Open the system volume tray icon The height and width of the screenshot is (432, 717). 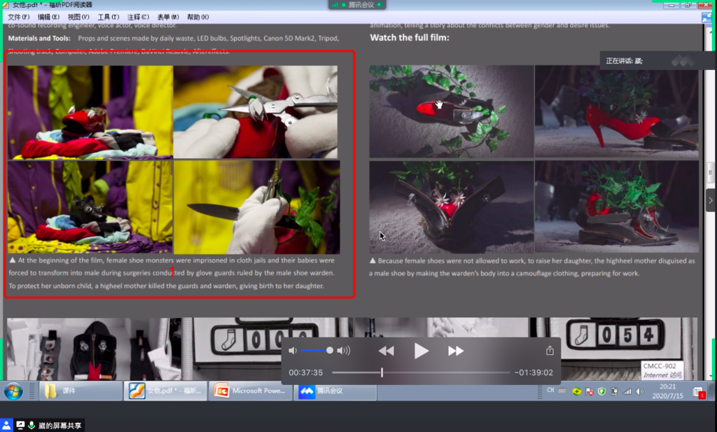click(639, 391)
